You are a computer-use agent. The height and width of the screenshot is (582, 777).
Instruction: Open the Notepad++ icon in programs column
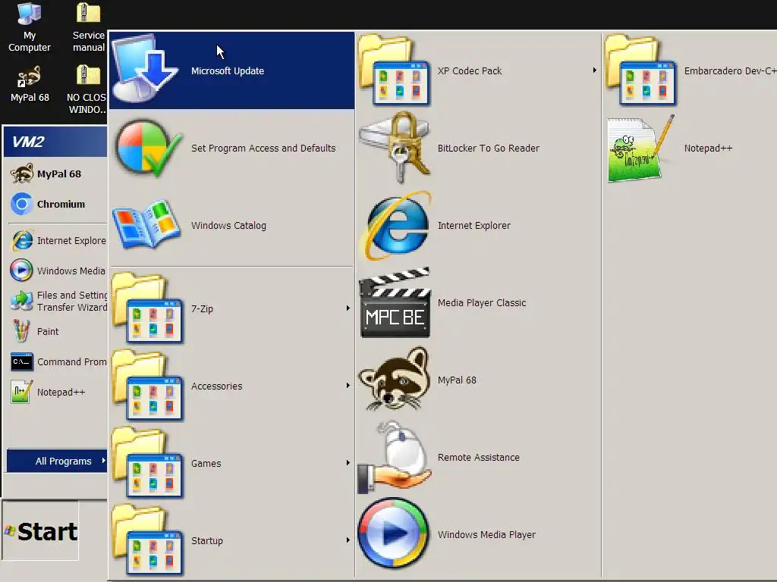(641, 148)
